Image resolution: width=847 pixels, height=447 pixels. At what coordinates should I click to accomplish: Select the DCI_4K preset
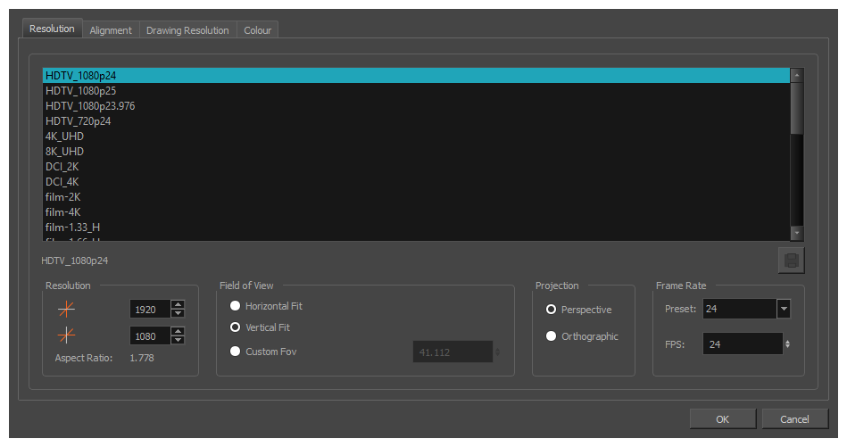coord(416,181)
